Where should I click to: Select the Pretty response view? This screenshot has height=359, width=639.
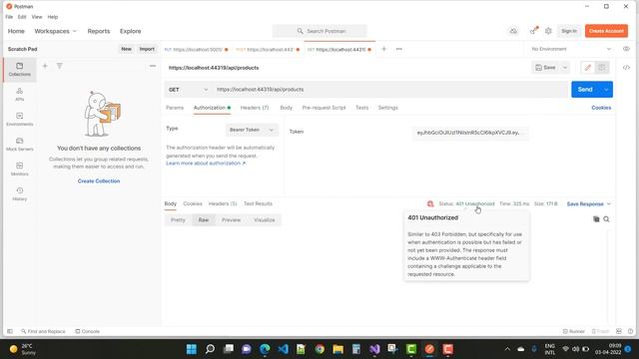tap(178, 219)
